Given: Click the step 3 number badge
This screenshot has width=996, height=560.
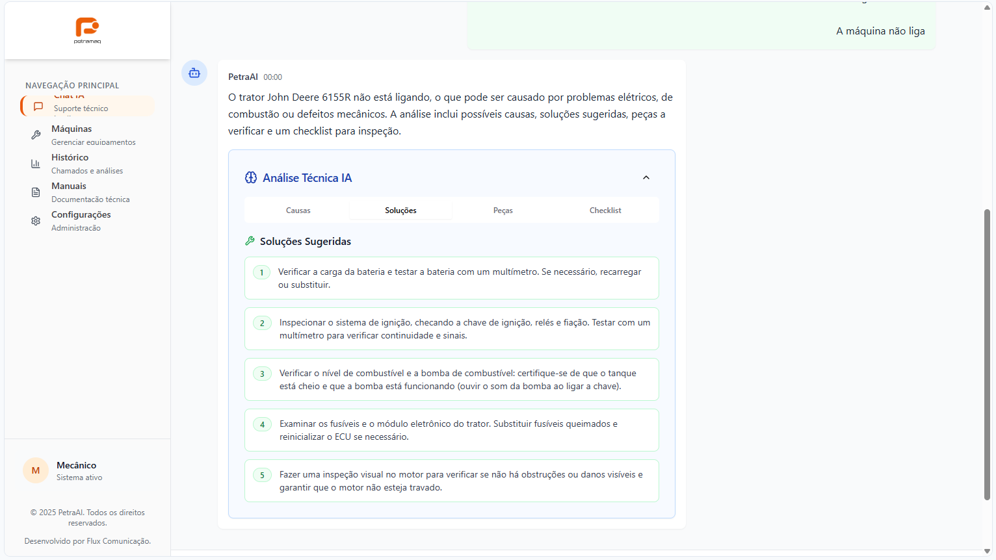Looking at the screenshot, I should [262, 374].
